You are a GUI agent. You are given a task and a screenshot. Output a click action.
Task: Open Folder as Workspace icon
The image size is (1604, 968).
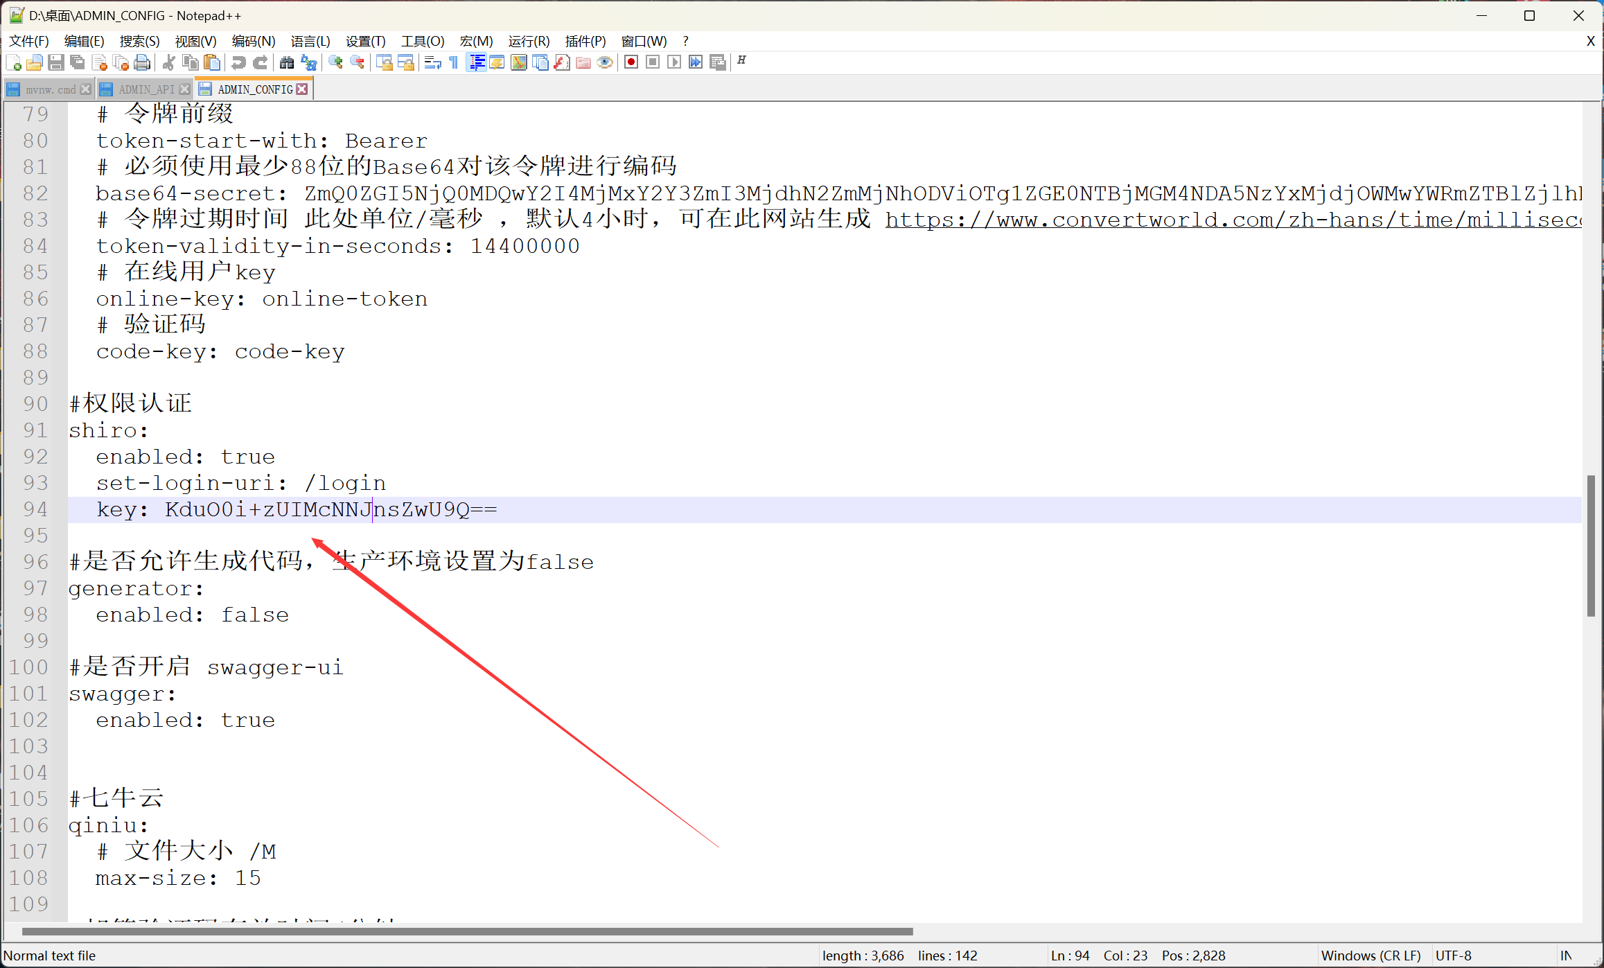point(583,63)
